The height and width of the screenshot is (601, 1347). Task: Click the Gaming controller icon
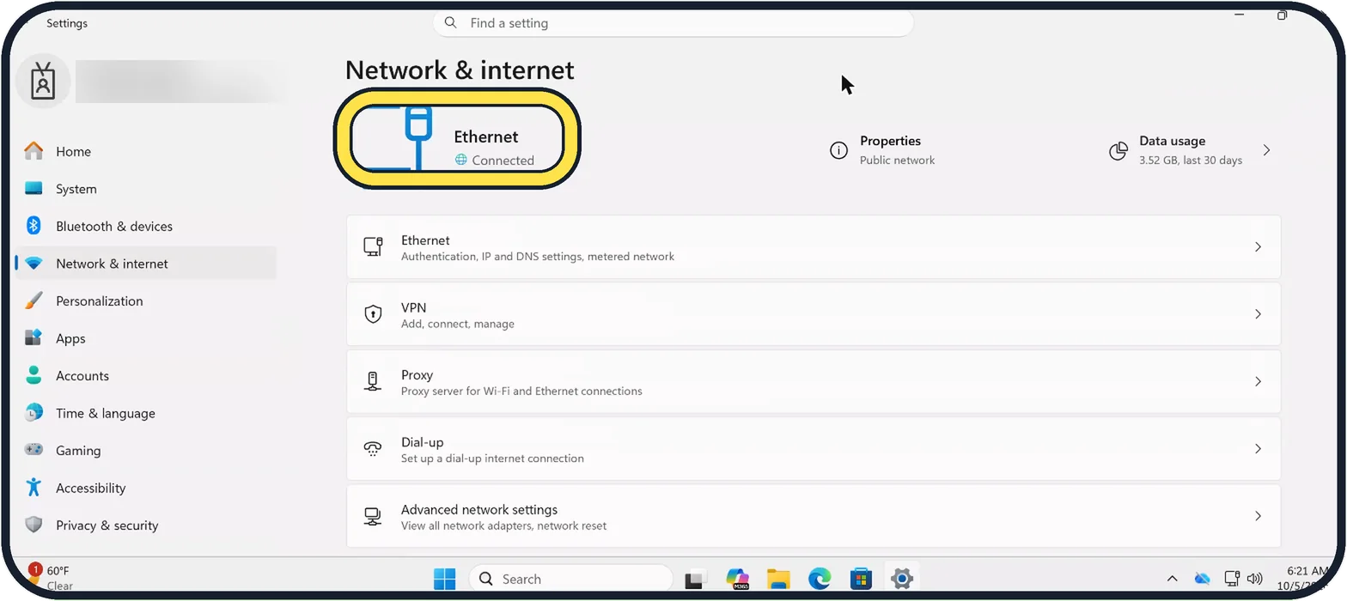pyautogui.click(x=34, y=450)
